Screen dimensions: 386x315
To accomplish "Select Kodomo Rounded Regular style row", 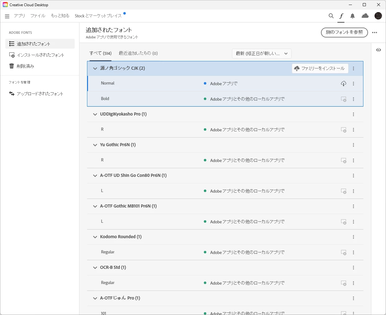I will coord(225,252).
